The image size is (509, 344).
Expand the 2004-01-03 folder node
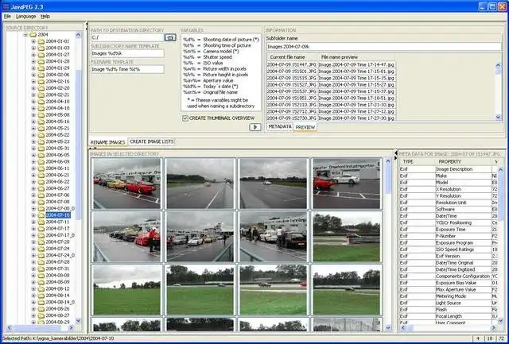(33, 48)
